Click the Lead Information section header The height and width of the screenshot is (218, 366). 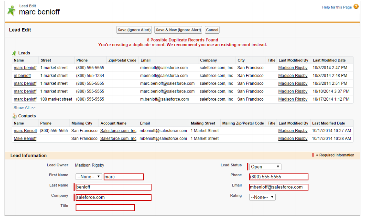tap(29, 155)
